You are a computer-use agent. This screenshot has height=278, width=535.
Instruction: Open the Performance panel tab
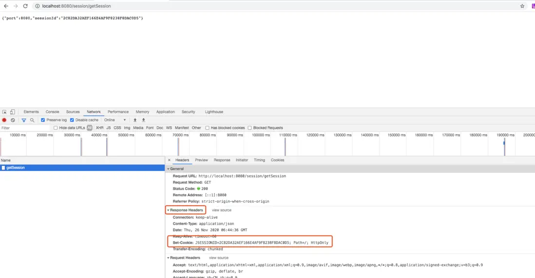coord(118,112)
